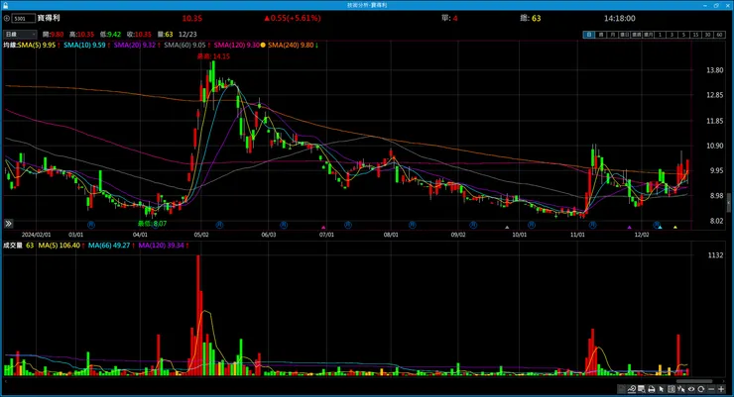Click the 1132 volume axis label
The height and width of the screenshot is (397, 734).
coord(716,255)
